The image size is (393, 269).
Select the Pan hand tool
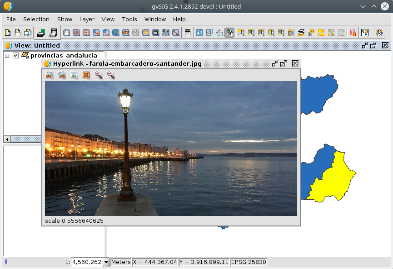point(66,33)
